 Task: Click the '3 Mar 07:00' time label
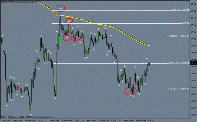(30, 121)
